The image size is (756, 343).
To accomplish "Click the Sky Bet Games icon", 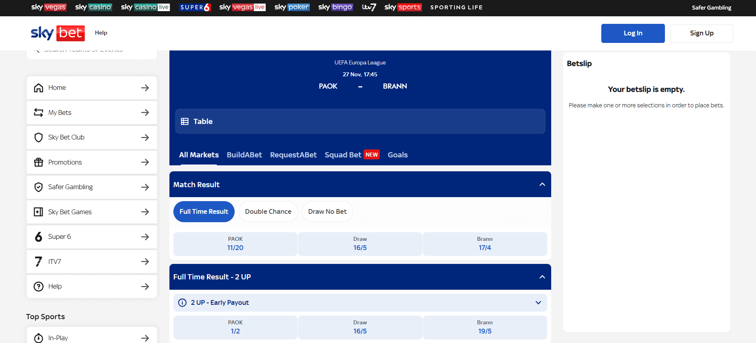I will (x=39, y=212).
